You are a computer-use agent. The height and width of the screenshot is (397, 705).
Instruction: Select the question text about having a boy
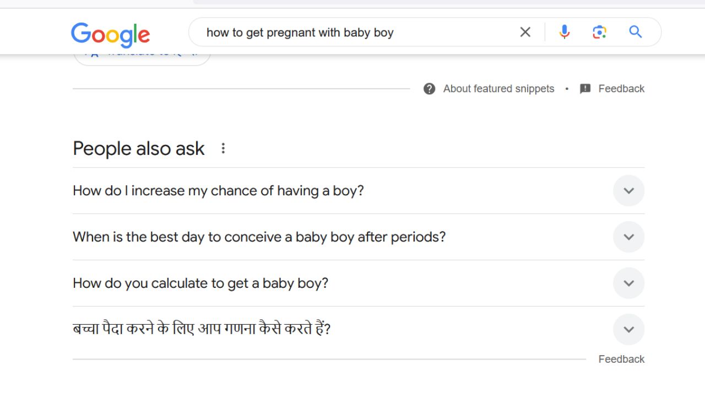219,190
